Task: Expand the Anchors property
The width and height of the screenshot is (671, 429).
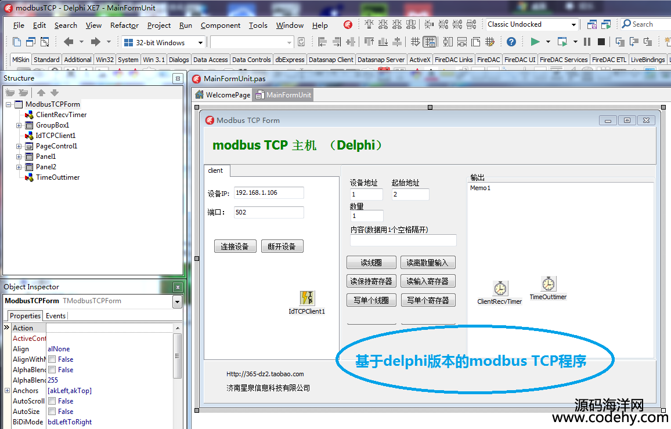Action: [8, 391]
